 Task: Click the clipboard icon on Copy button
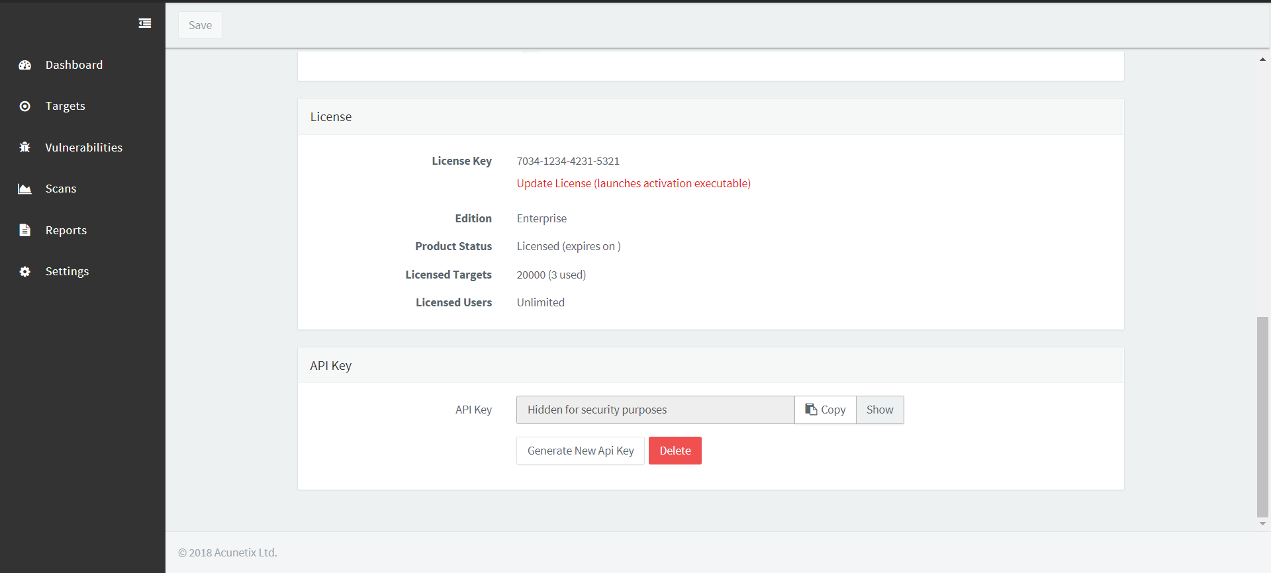click(810, 410)
